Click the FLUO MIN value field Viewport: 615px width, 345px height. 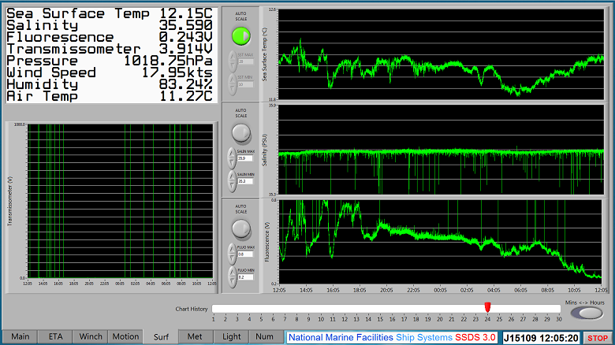click(246, 277)
